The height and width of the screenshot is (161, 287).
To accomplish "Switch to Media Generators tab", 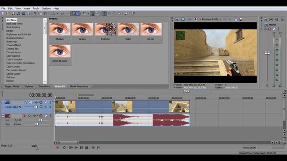I will coord(79,86).
